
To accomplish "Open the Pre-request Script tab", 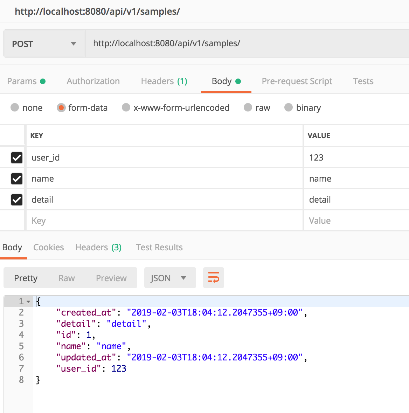I will coord(297,81).
